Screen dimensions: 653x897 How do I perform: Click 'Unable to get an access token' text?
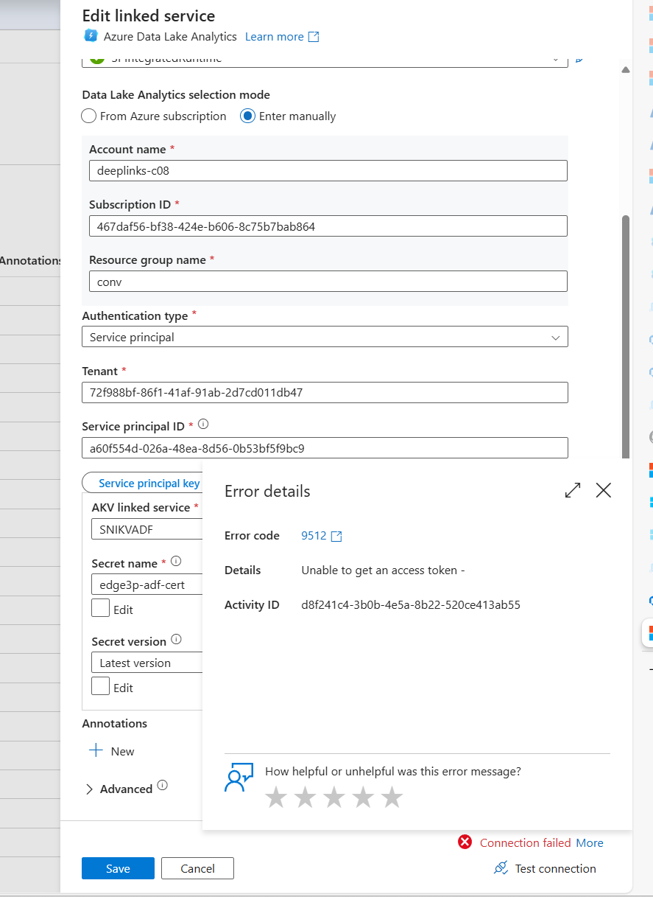[x=383, y=570]
